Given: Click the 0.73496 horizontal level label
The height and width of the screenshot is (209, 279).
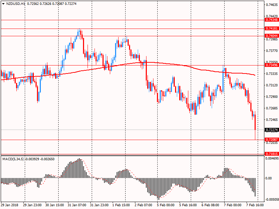Looking at the screenshot, I should pyautogui.click(x=271, y=65).
